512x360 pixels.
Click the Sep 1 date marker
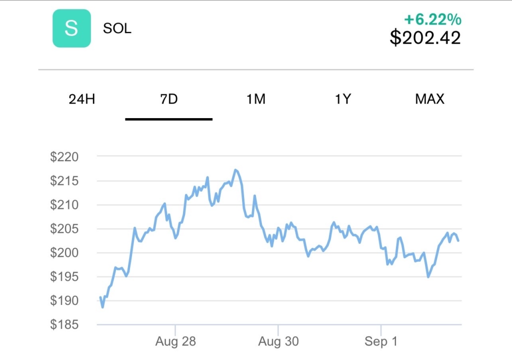pos(381,342)
